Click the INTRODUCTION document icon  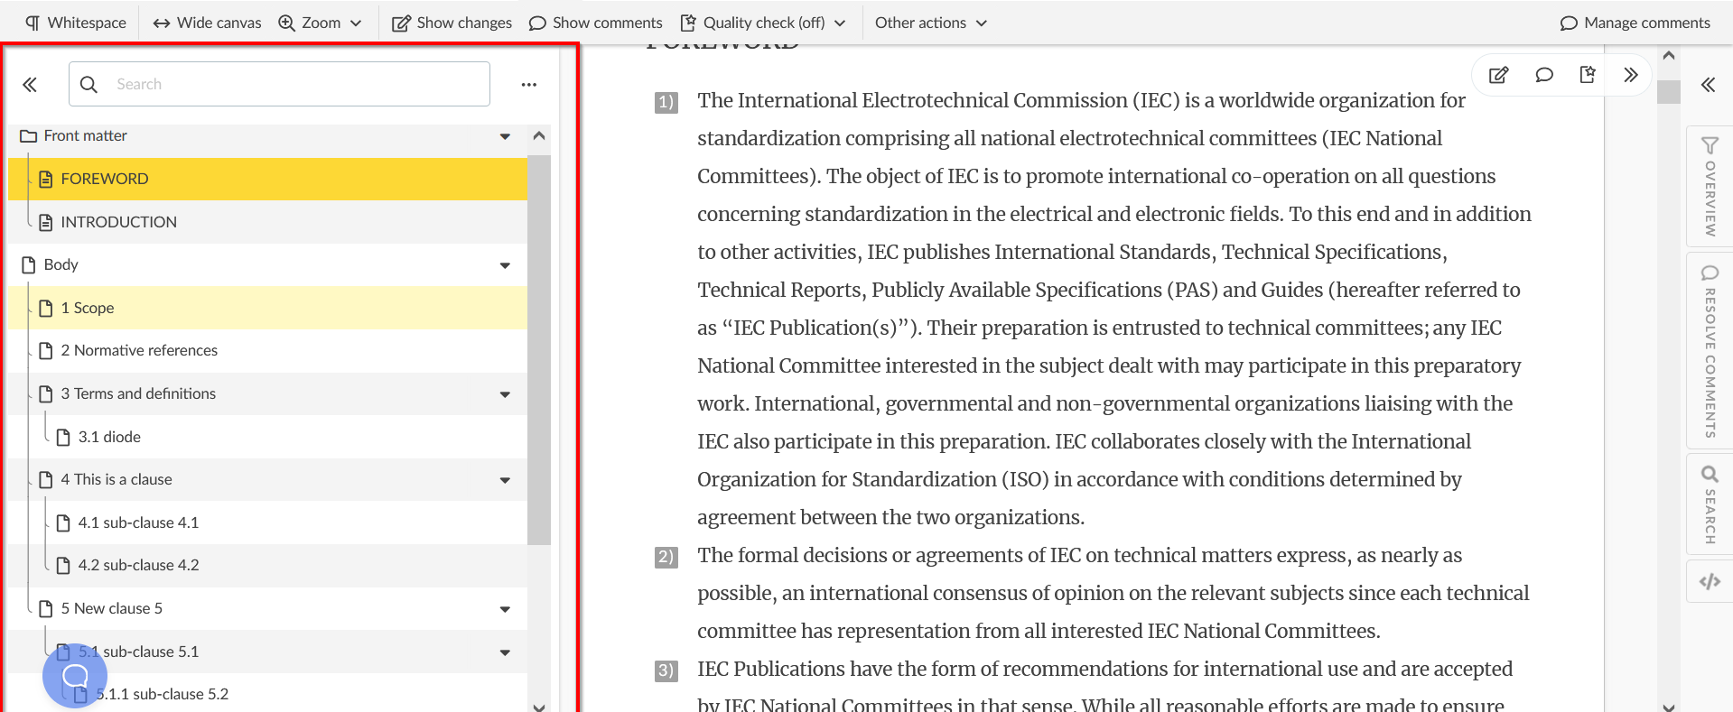[46, 222]
